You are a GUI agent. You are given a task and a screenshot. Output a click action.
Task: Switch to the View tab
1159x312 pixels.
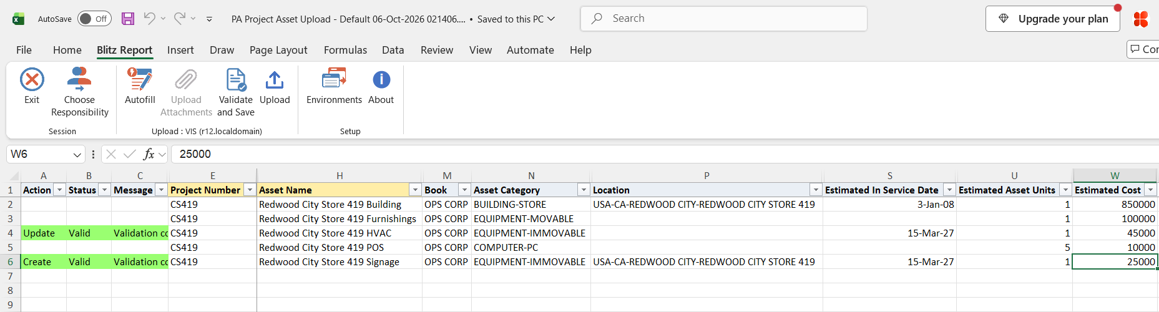click(x=481, y=50)
